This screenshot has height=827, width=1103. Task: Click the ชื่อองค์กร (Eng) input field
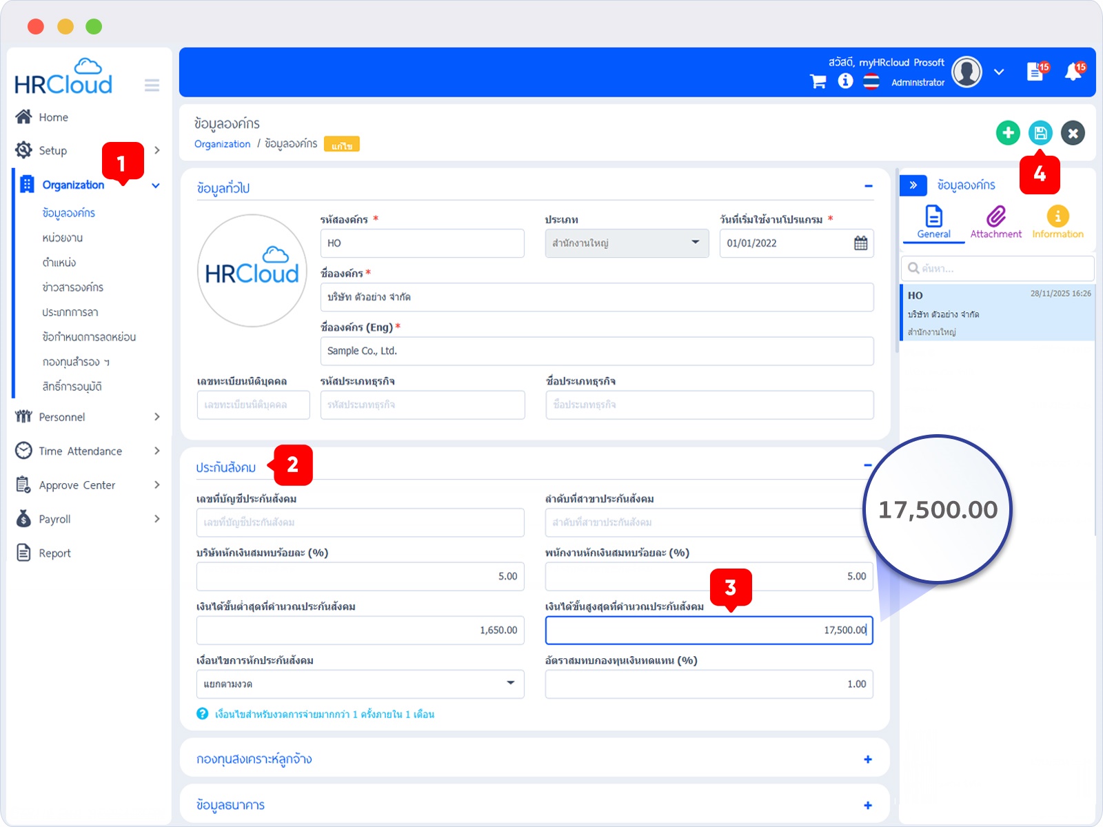click(x=596, y=351)
